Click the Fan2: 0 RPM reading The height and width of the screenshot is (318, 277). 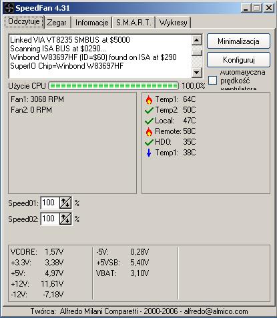(31, 110)
